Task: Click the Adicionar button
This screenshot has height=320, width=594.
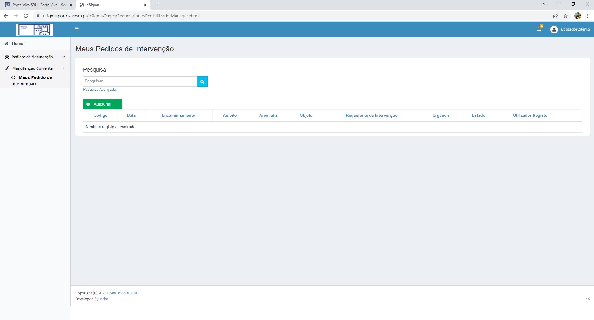Action: (x=103, y=104)
